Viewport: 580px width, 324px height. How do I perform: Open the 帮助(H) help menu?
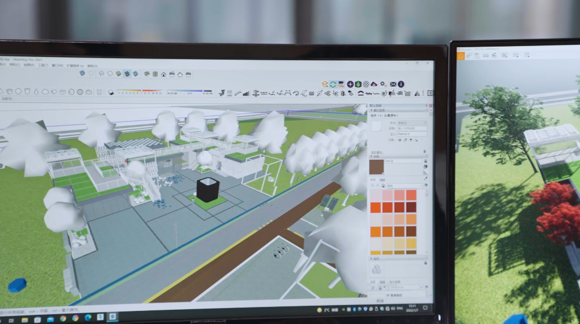[x=92, y=66]
